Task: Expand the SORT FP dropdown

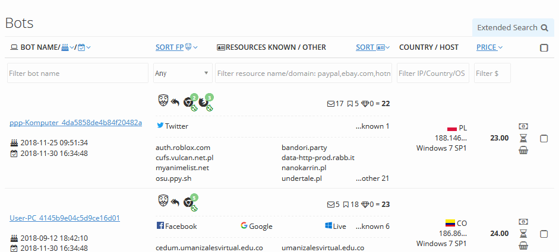Action: (176, 47)
